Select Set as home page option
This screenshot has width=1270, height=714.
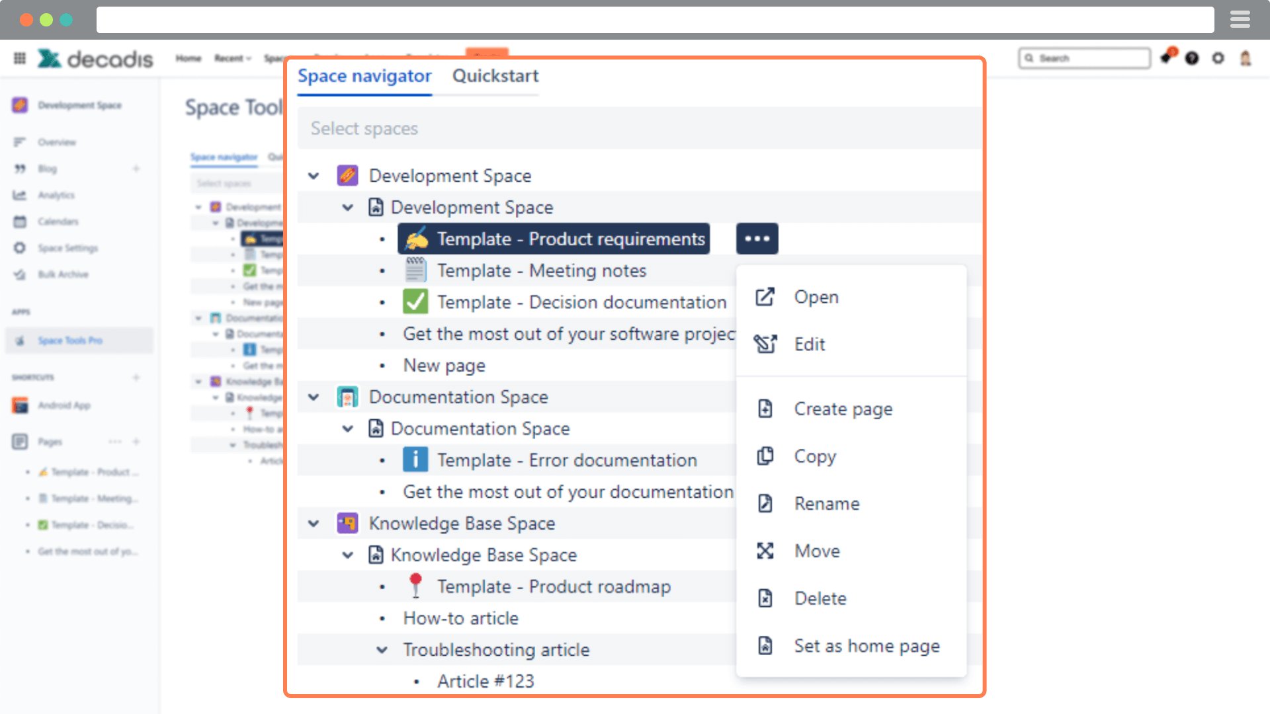click(x=866, y=646)
